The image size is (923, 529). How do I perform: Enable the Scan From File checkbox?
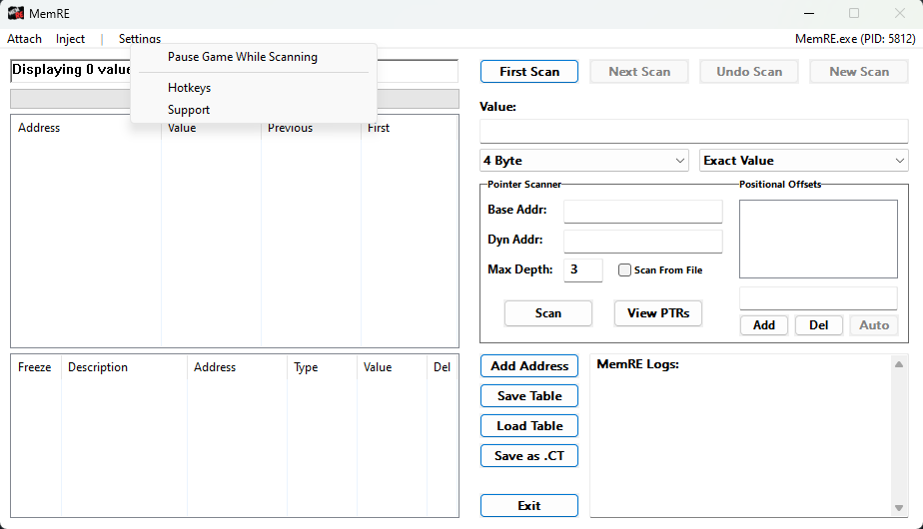[625, 270]
